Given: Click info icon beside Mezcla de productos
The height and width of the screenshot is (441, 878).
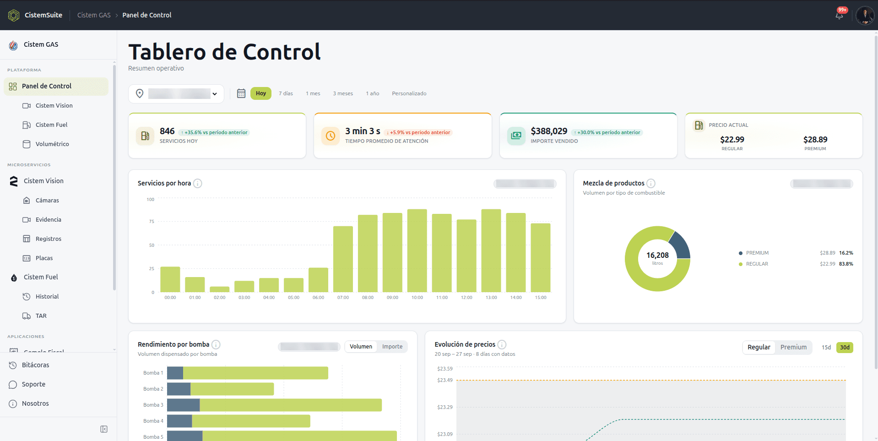Looking at the screenshot, I should point(651,183).
